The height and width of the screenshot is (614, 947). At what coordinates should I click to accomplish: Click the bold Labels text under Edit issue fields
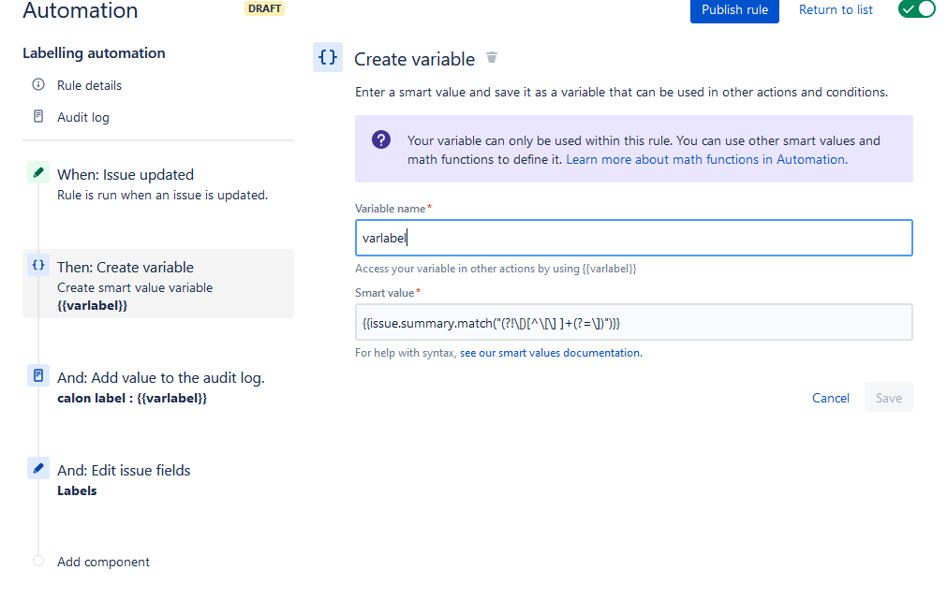click(x=77, y=490)
